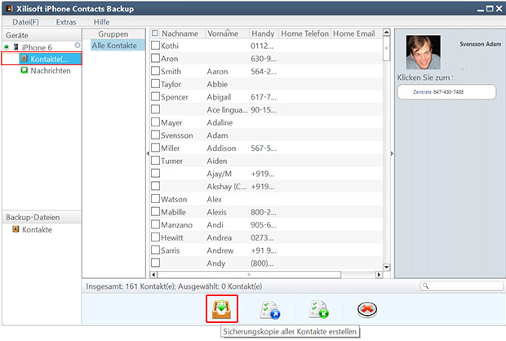Check the box for Smith Aaron
506x341 pixels.
(x=156, y=71)
